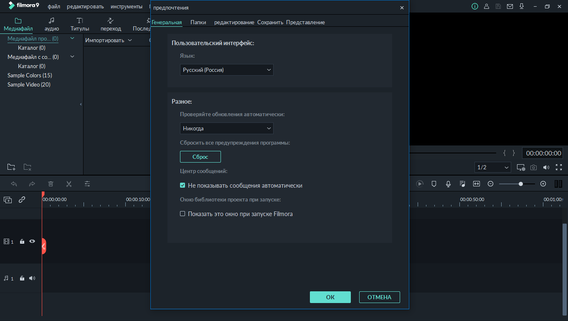Click the snapshot camera icon under preview
Screen dimensions: 568x321
tap(533, 168)
